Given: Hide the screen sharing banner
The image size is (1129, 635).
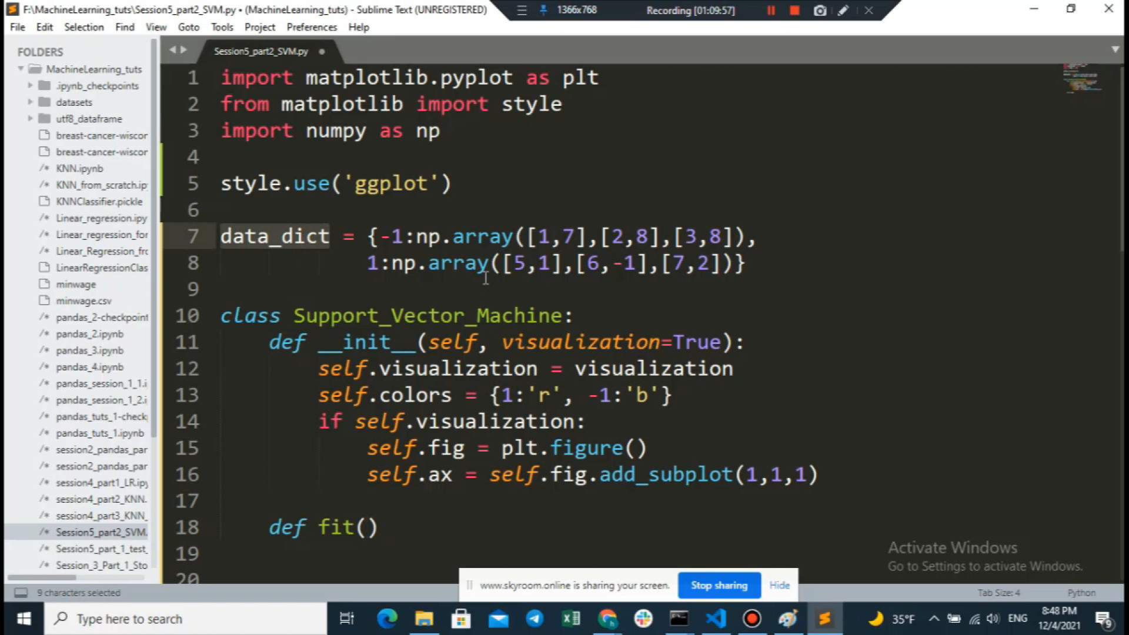Looking at the screenshot, I should point(779,585).
